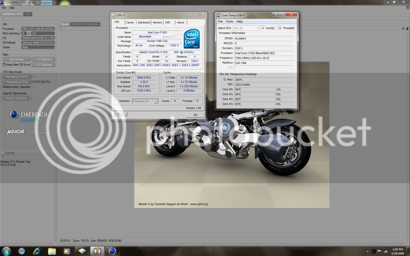Switch to the Mainboard tab in CPU-Z
This screenshot has width=410, height=256.
[x=144, y=22]
